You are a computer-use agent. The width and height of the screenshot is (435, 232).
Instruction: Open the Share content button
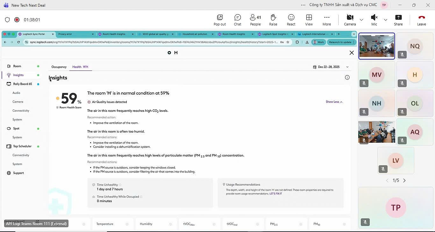click(x=398, y=20)
